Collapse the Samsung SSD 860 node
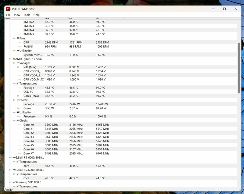 pos(10,182)
